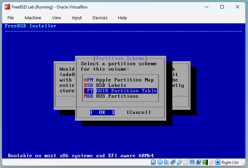
Task: Click the VirtualBox app icon in title bar
Action: pyautogui.click(x=7, y=7)
